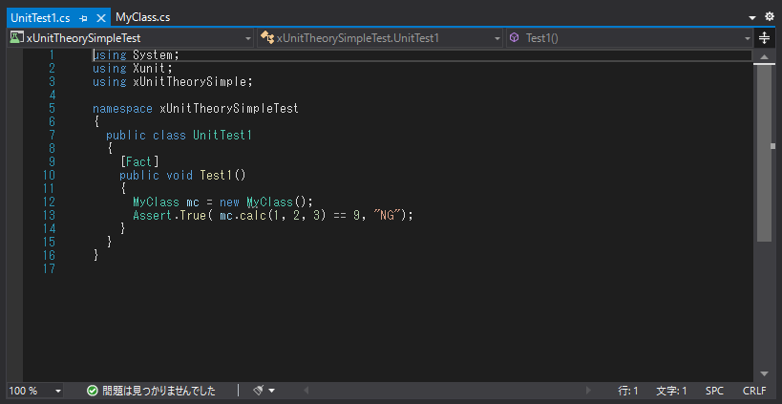Click 'using Xunit;' on line 2

133,68
